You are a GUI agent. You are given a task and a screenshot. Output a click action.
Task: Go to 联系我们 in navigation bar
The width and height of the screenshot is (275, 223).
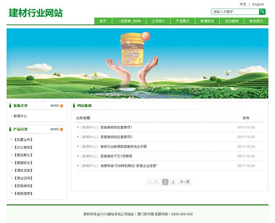click(x=256, y=21)
